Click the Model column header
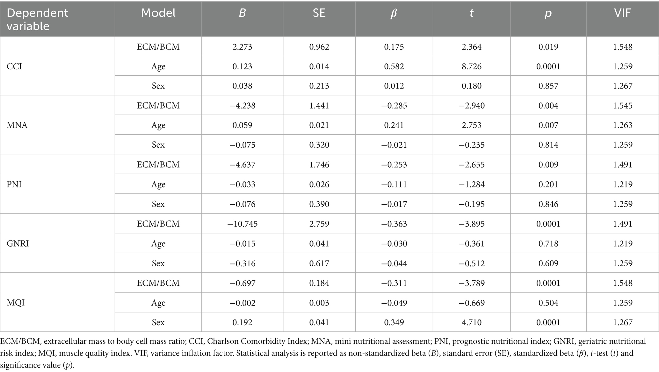 (158, 13)
